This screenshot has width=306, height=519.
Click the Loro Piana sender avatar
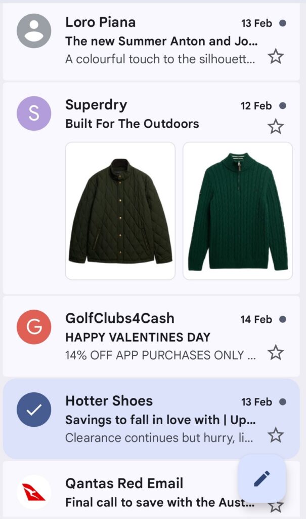33,31
